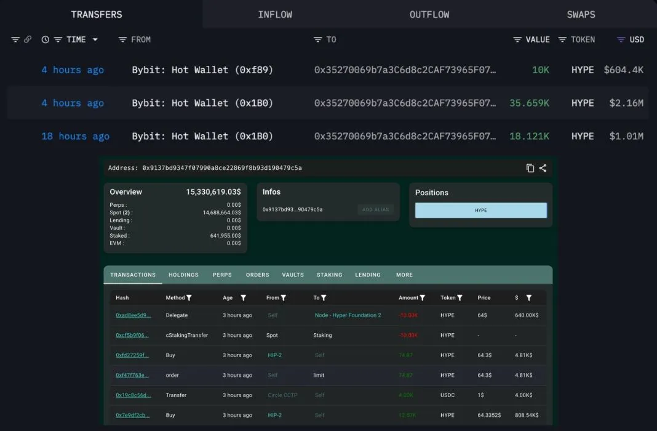Filter by $ column funnel icon
The image size is (657, 431).
coord(529,297)
